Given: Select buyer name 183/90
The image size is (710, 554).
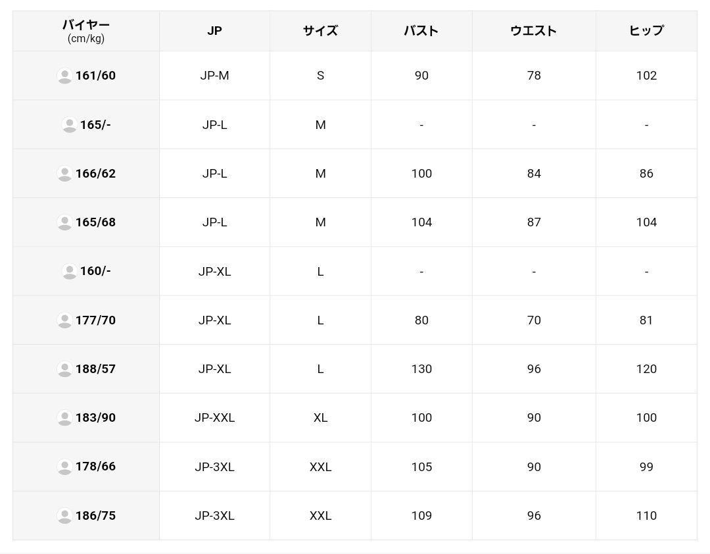Looking at the screenshot, I should click(x=95, y=418).
